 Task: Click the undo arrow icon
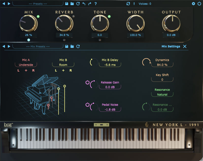(84, 4)
